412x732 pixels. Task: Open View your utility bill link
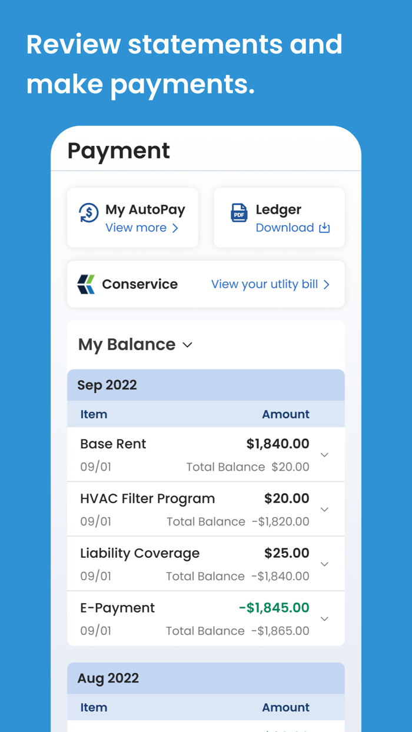[x=264, y=285]
